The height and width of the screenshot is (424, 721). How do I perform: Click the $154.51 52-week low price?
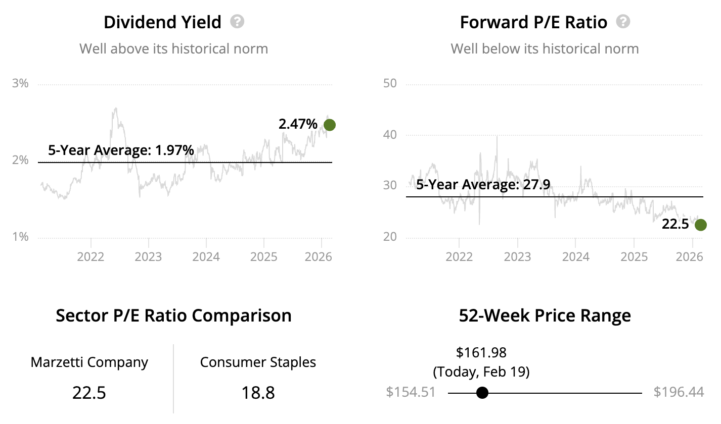411,392
